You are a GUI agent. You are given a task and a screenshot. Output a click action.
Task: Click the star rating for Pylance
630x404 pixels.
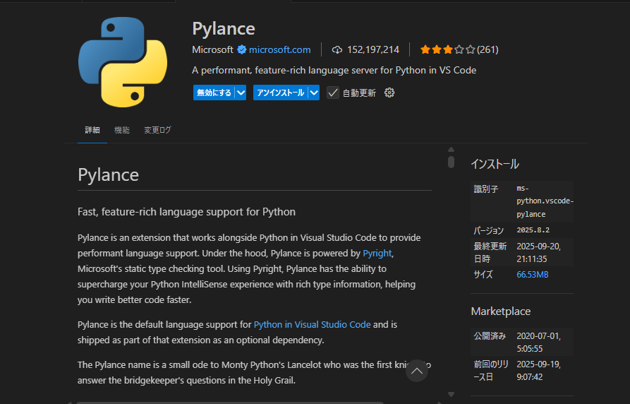447,49
